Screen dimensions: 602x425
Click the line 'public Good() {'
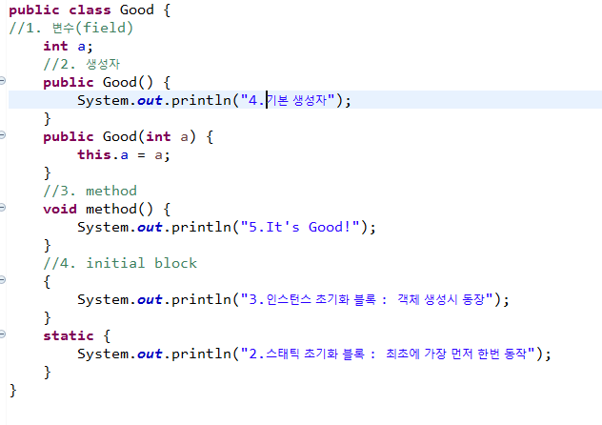click(x=107, y=83)
